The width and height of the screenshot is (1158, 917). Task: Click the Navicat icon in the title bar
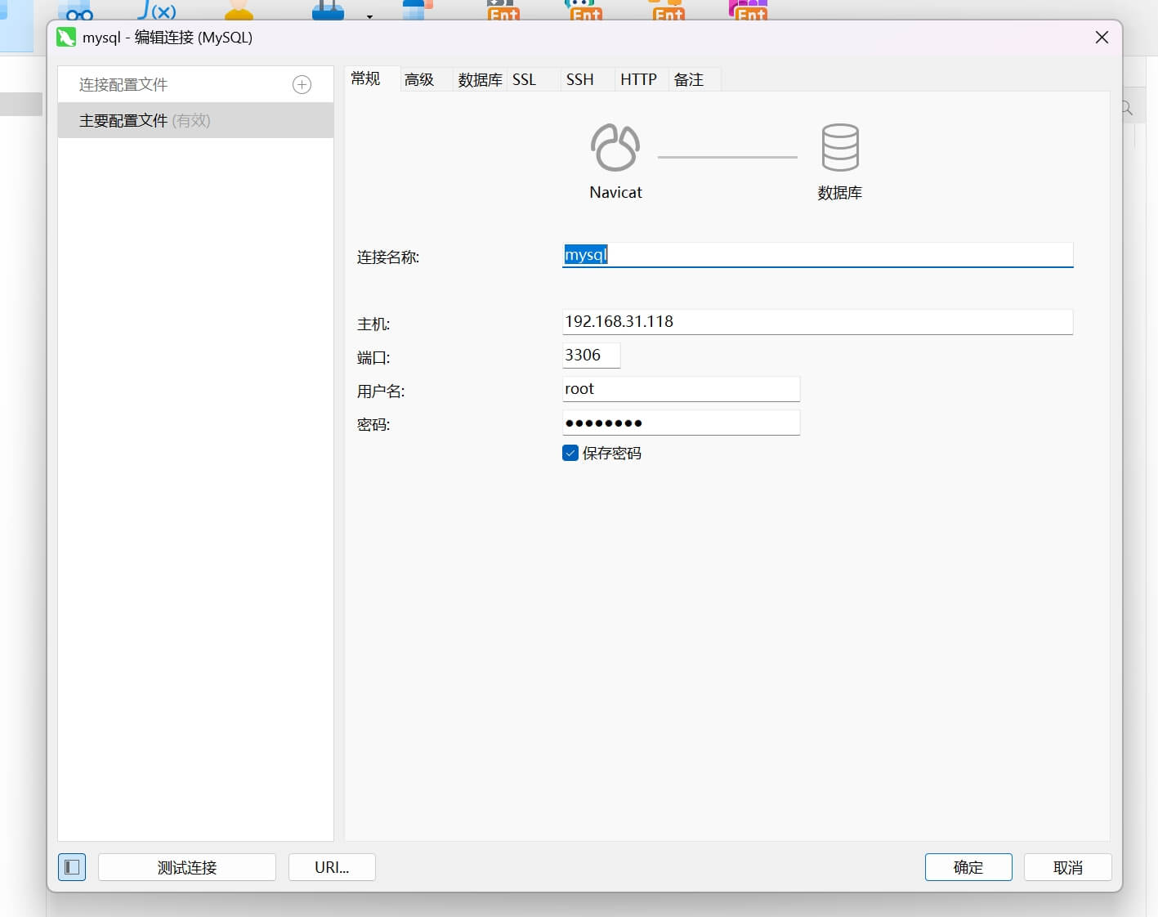point(66,38)
